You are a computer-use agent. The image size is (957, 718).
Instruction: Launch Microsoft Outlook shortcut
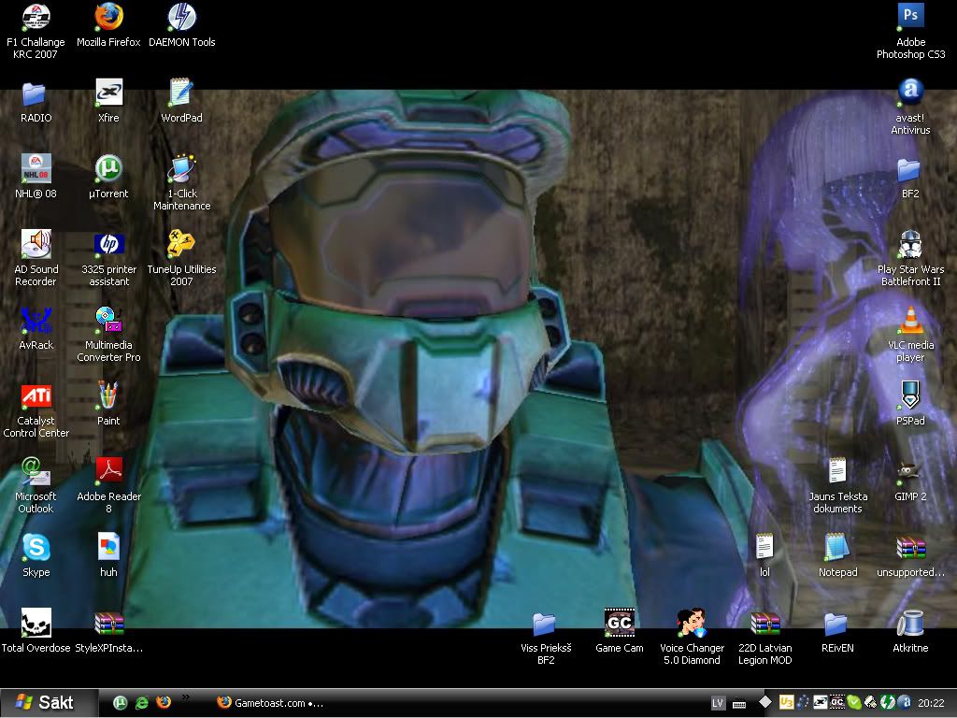(36, 485)
